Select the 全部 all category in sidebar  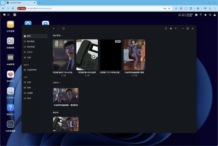coord(35,82)
